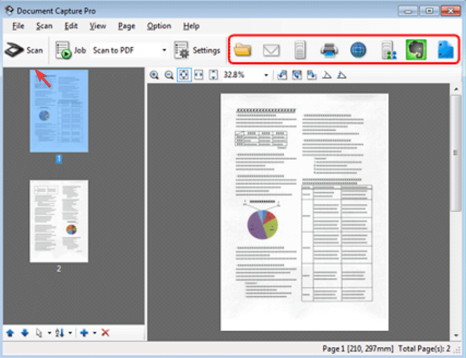The height and width of the screenshot is (358, 466).
Task: Open the zoom percentage dropdown
Action: 266,75
